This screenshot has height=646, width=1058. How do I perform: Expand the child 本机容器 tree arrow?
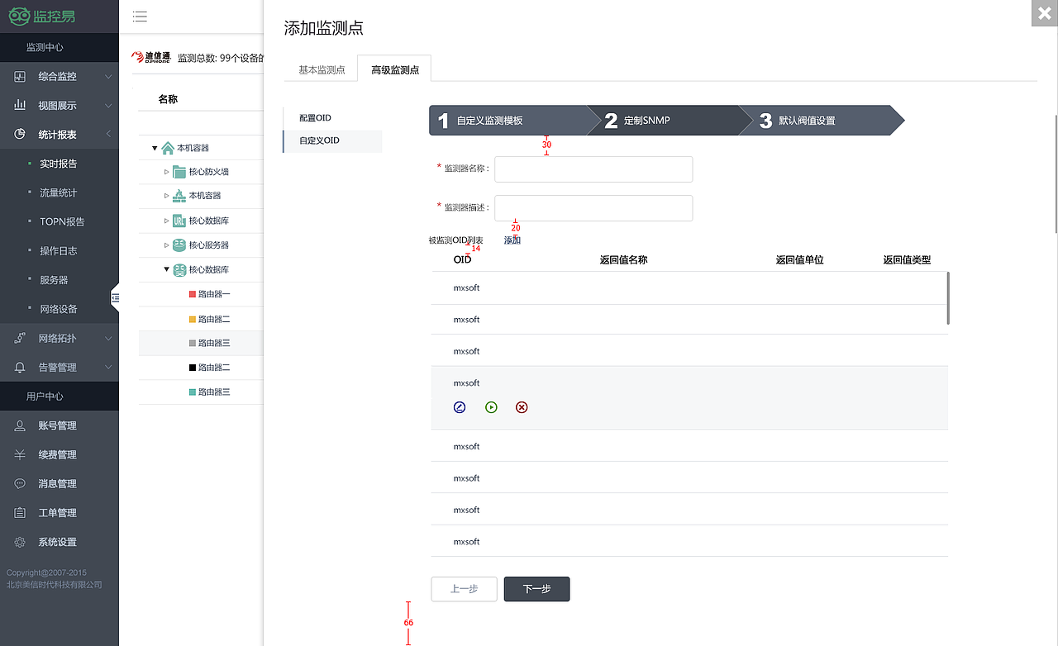click(x=166, y=196)
